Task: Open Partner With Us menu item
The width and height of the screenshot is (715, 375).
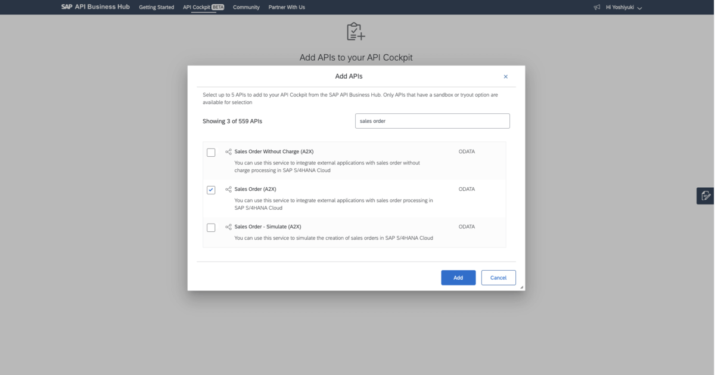Action: click(287, 7)
